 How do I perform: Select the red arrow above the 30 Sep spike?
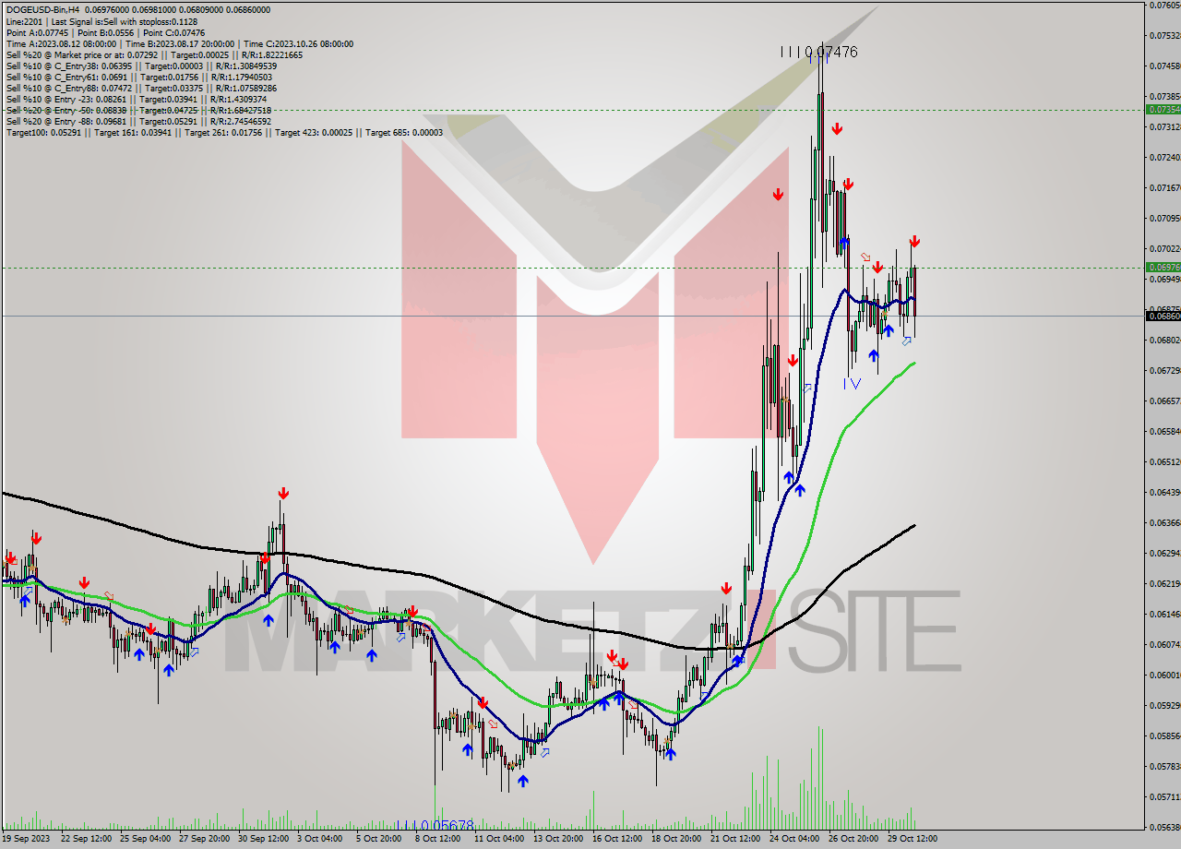tap(283, 494)
